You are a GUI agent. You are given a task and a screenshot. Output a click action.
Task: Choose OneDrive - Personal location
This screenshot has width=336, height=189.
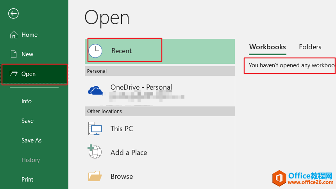141,87
